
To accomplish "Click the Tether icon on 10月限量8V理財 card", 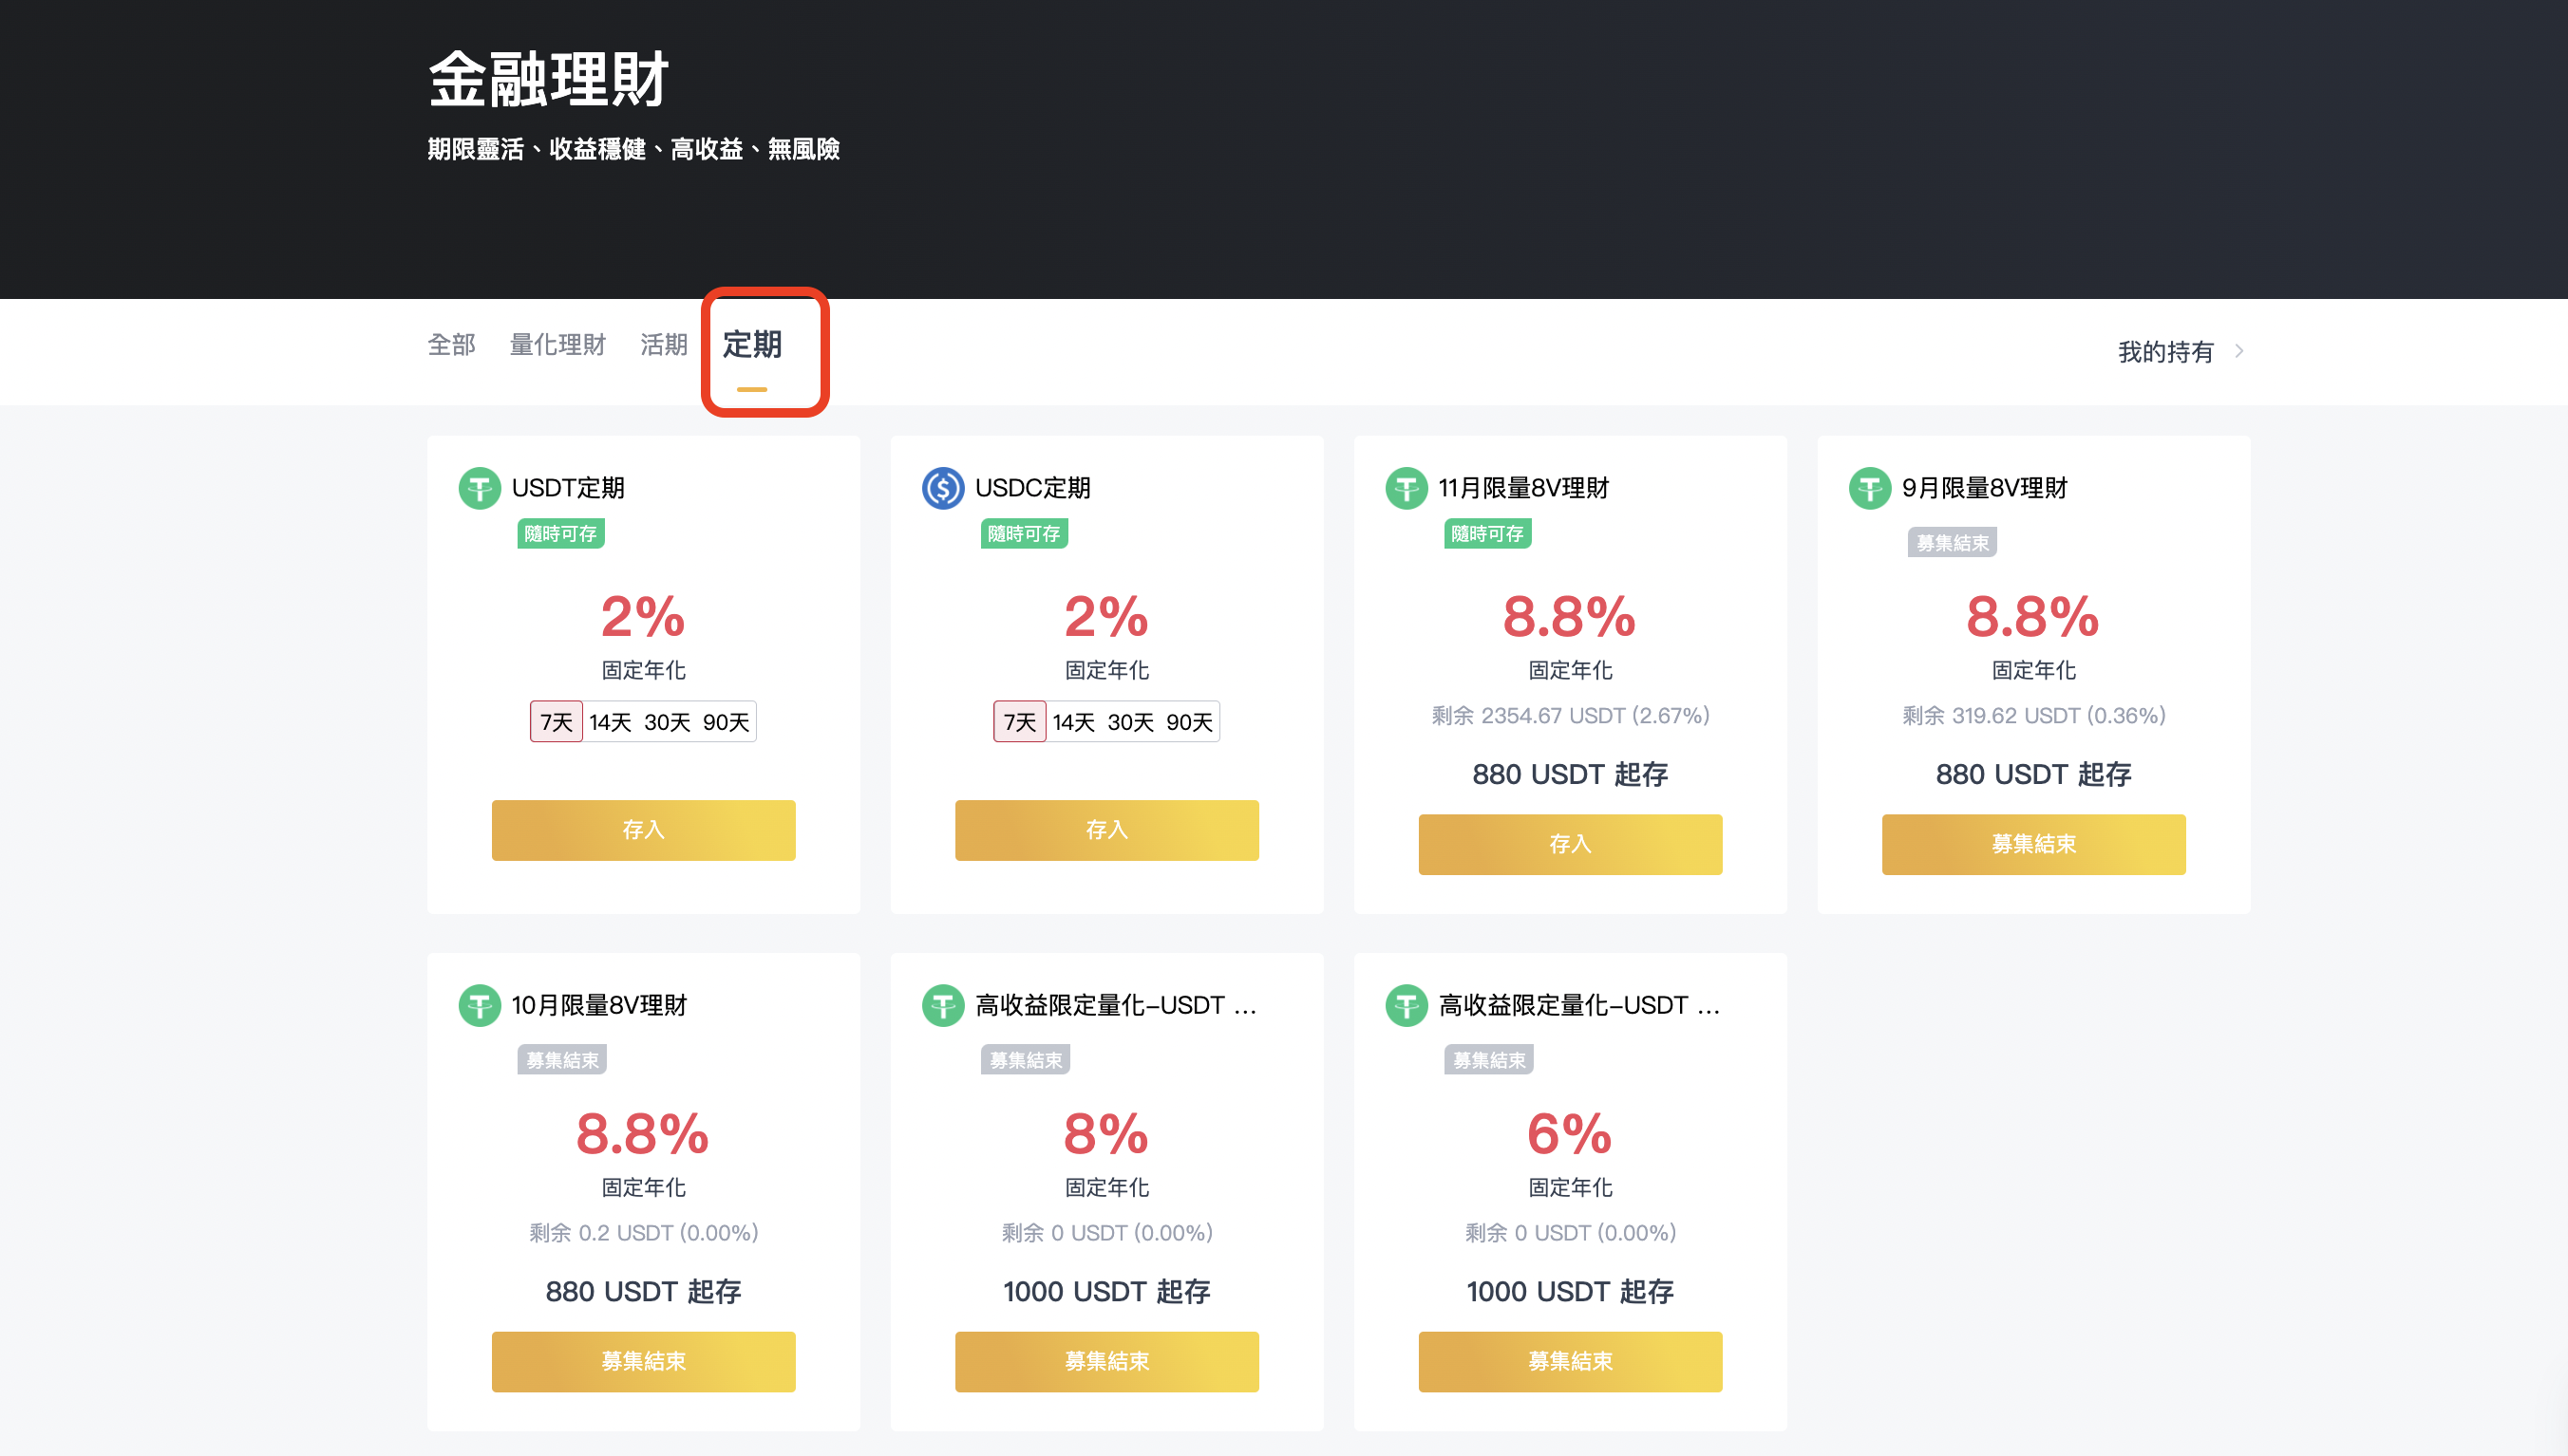I will [481, 1007].
